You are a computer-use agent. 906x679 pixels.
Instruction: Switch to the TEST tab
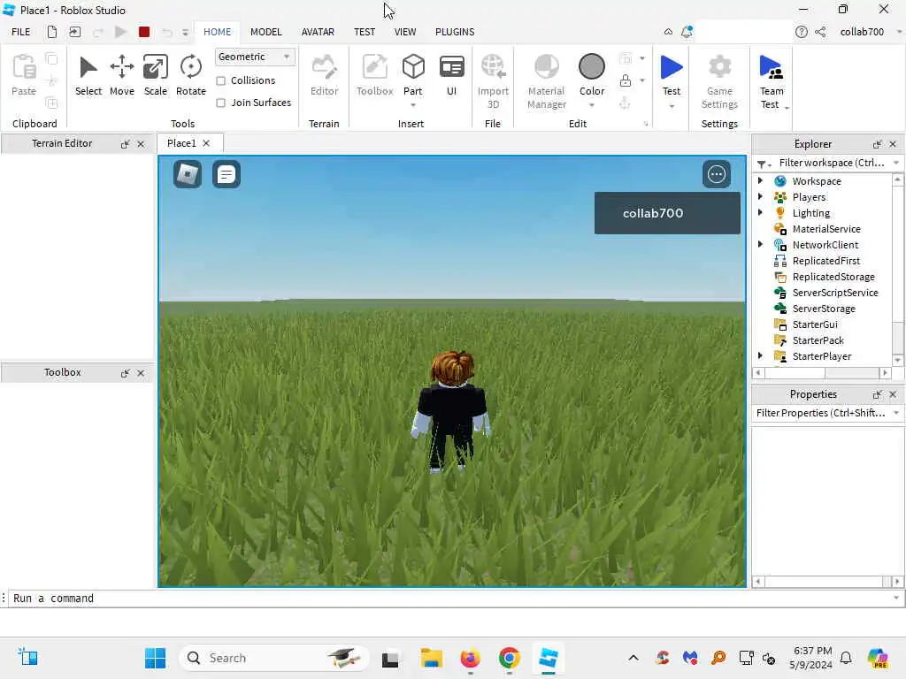(x=365, y=32)
